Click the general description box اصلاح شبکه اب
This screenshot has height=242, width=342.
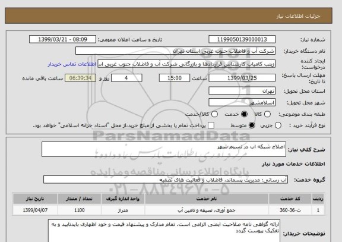[x=164, y=149]
